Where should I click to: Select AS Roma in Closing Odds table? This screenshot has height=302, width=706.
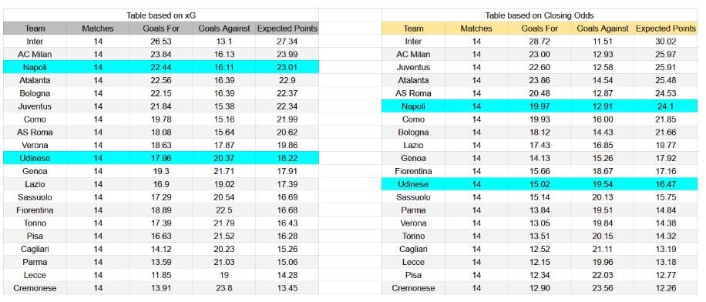click(x=413, y=94)
